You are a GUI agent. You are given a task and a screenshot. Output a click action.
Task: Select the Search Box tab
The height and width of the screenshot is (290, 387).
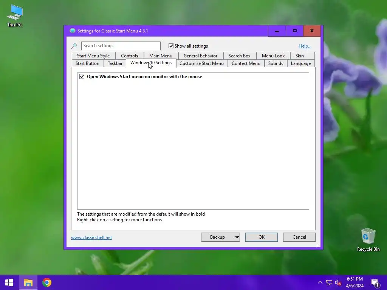point(239,56)
